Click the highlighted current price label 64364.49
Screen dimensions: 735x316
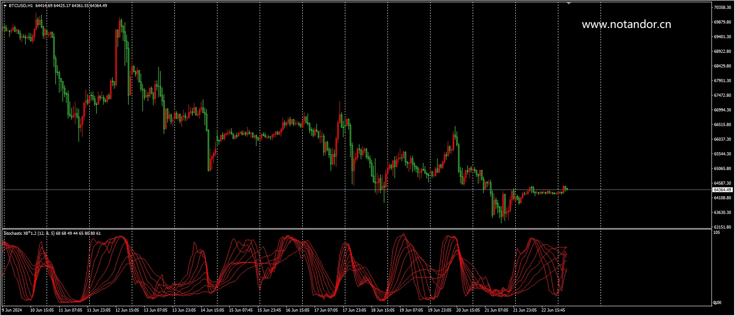pyautogui.click(x=723, y=190)
